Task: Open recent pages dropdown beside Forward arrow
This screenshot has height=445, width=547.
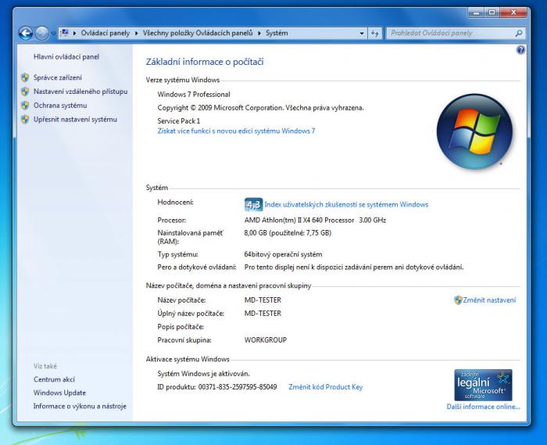Action: [53, 34]
